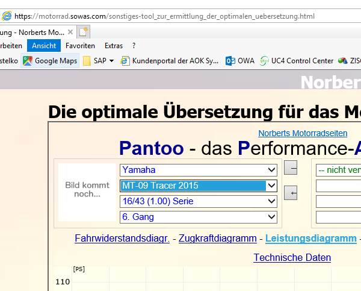Open the Extras menu

click(114, 46)
